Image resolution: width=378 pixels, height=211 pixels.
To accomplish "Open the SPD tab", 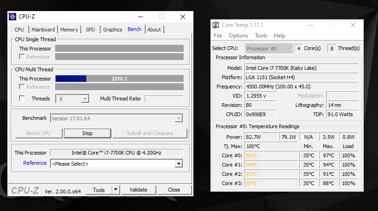I will click(x=90, y=30).
